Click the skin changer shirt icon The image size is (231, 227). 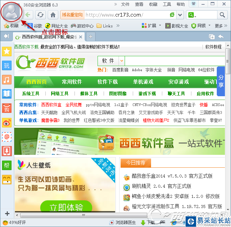194,4
